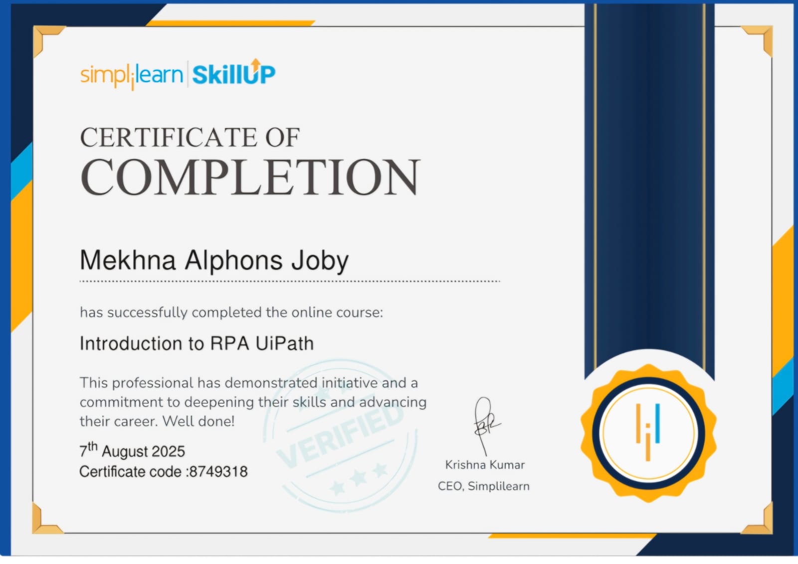
Task: Click the name 'Krishna Kumar'
Action: 485,465
